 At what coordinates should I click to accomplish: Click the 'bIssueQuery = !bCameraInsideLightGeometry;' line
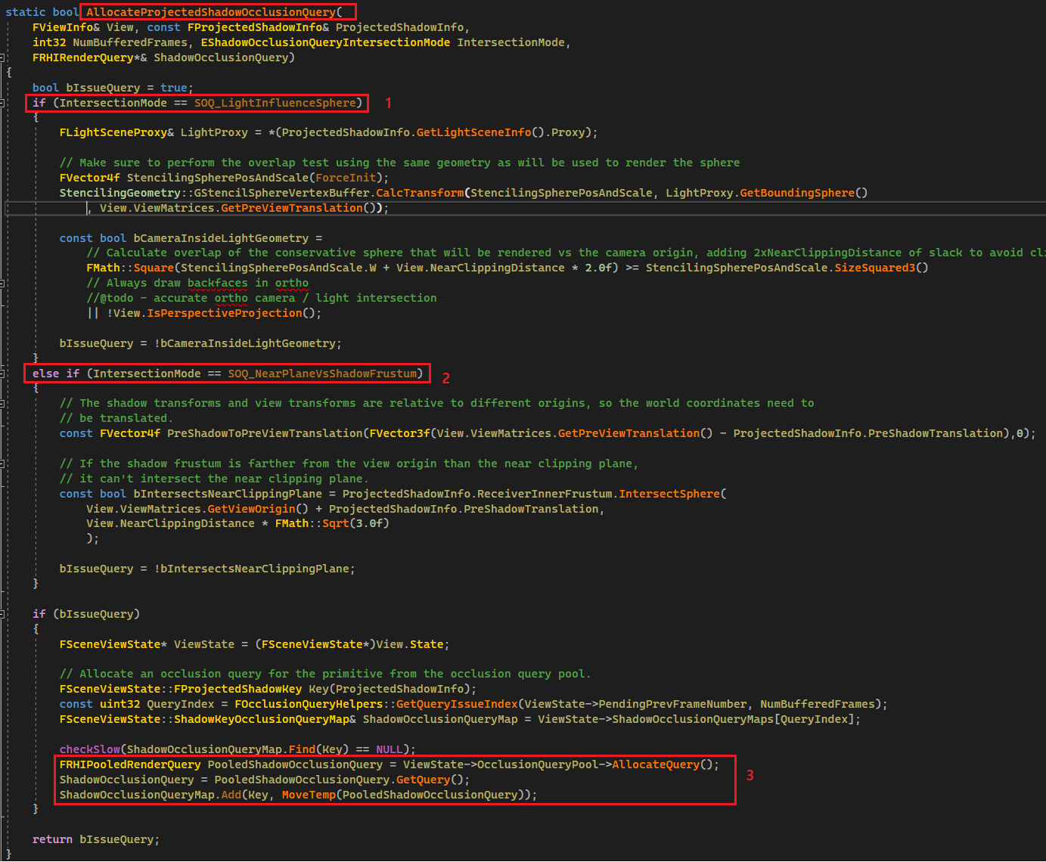(x=200, y=343)
